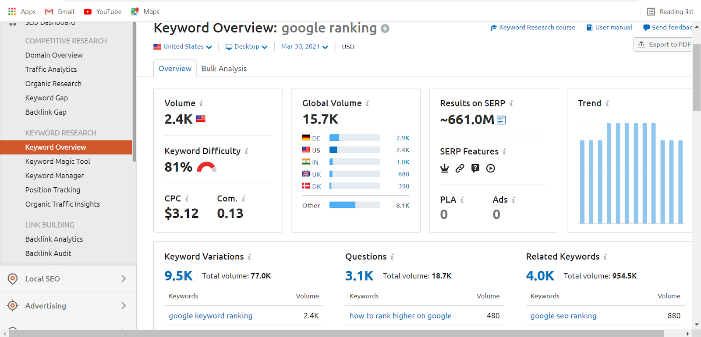701x337 pixels.
Task: Click the US global volume bar
Action: coord(354,150)
